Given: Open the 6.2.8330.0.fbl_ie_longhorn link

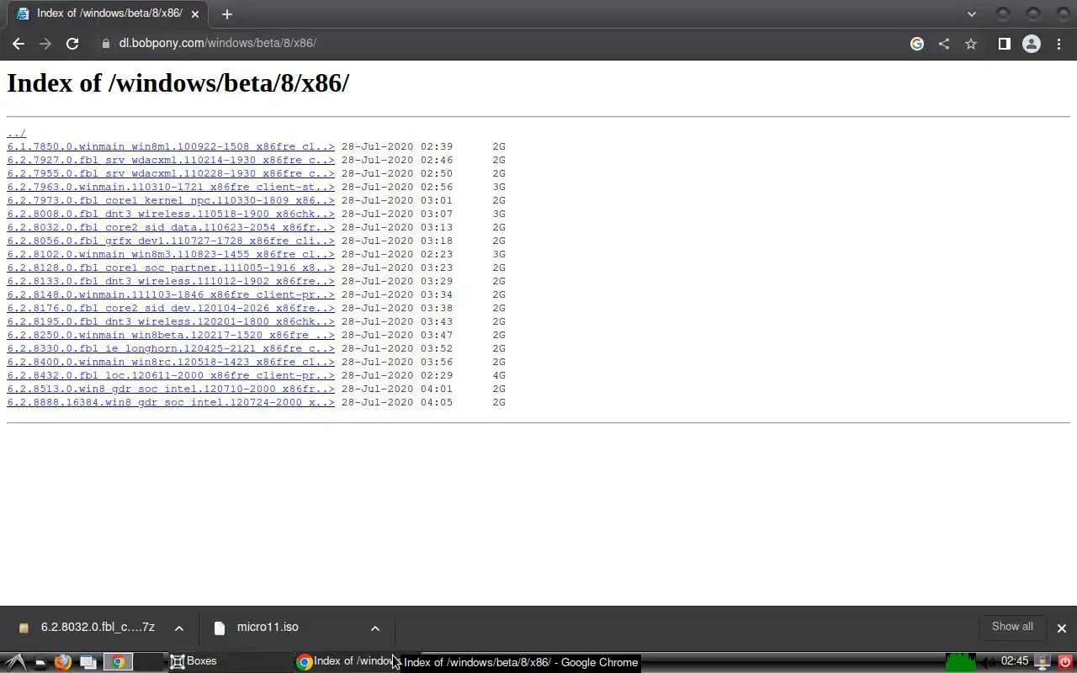Looking at the screenshot, I should (x=171, y=348).
